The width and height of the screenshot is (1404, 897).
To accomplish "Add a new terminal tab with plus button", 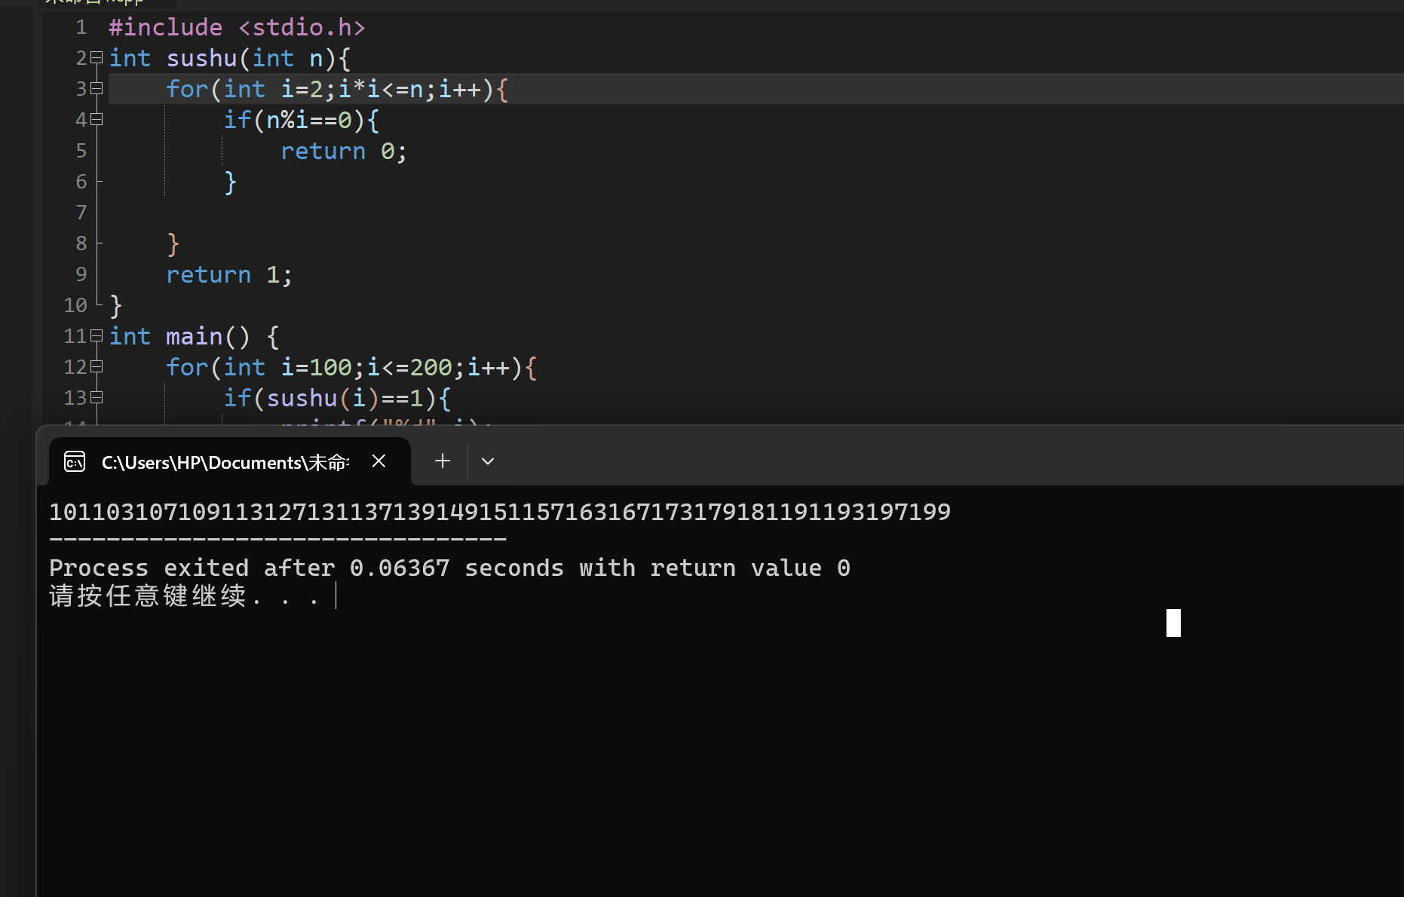I will pos(443,461).
